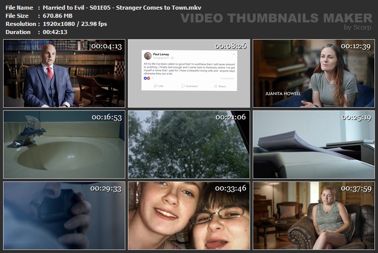Image resolution: width=378 pixels, height=253 pixels.
Task: Click the thumbnail at 00:29:33
Action: [x=64, y=216]
